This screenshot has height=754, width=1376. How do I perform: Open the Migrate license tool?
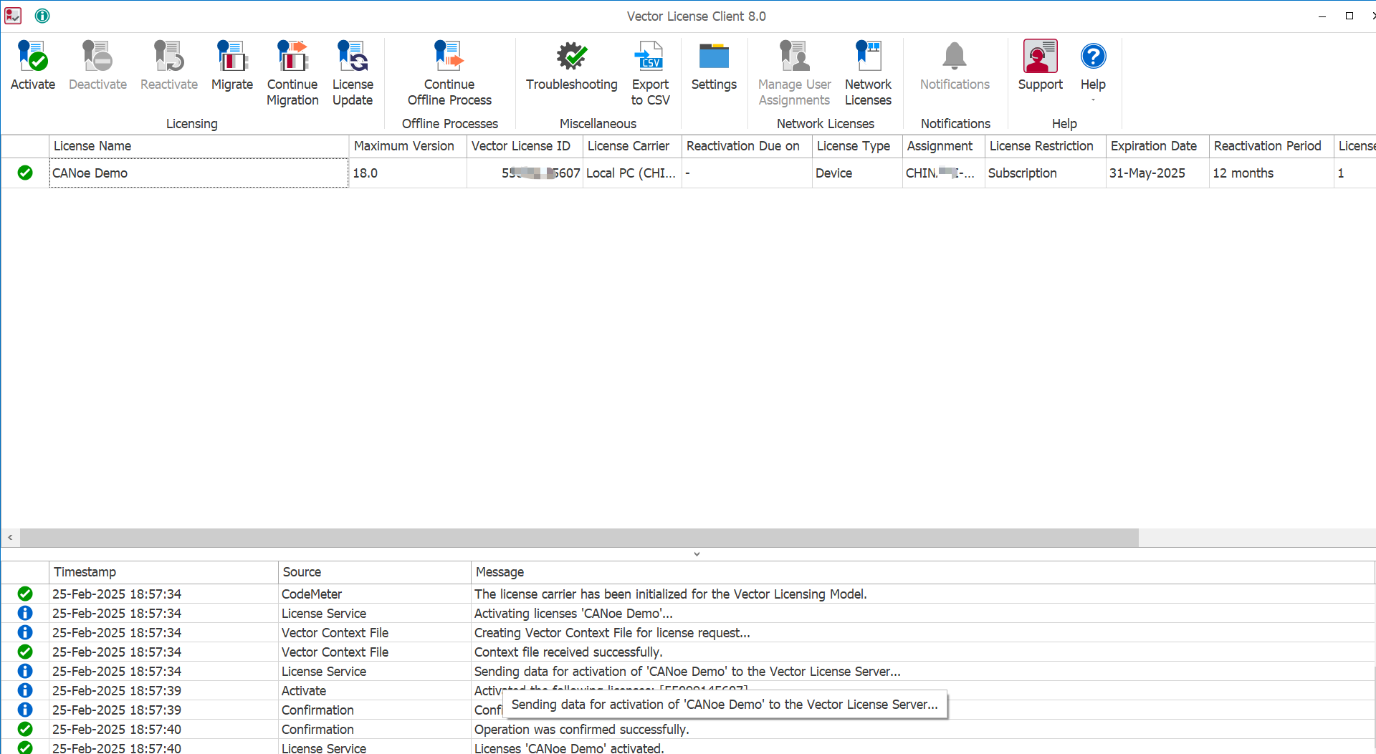coord(232,65)
